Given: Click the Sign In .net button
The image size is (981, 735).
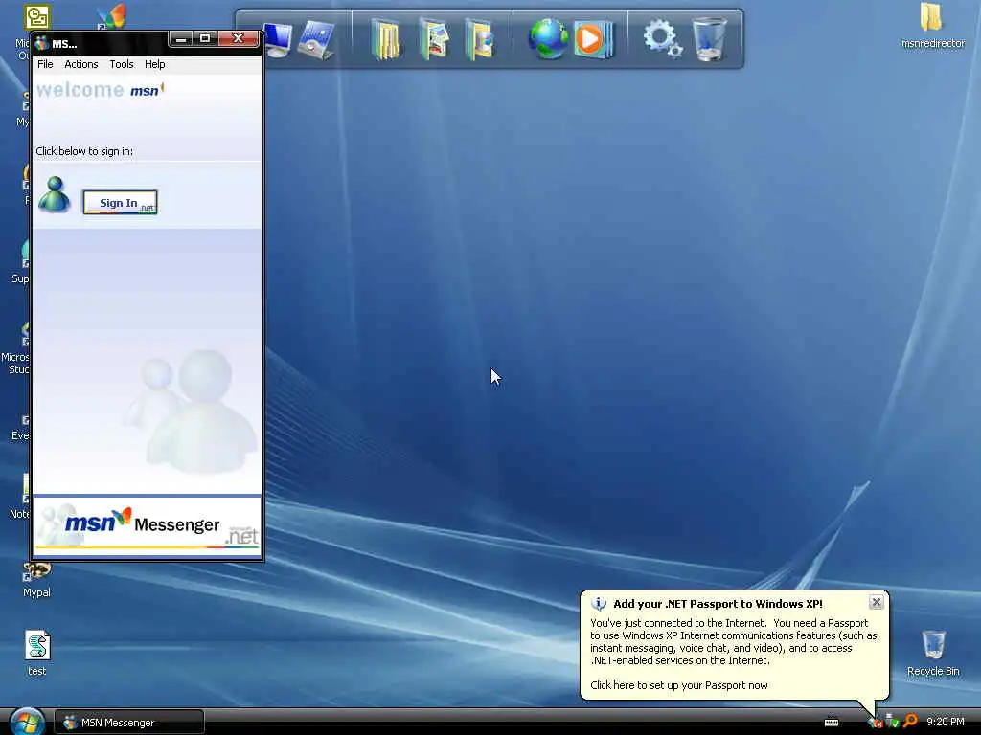Looking at the screenshot, I should [120, 203].
